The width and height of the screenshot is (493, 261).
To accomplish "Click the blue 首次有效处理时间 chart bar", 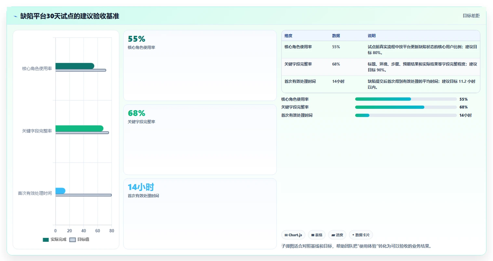I will click(60, 191).
